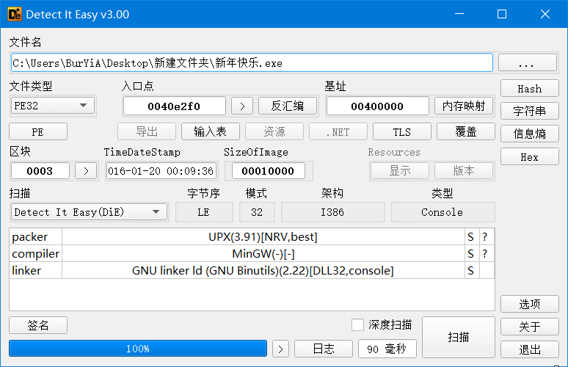The width and height of the screenshot is (568, 367).
Task: Click the compiler label cell
Action: (x=35, y=254)
